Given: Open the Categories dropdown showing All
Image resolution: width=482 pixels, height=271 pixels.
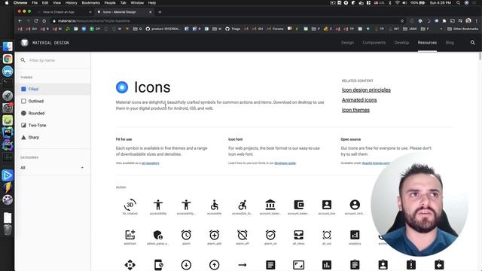Looking at the screenshot, I should pos(52,168).
